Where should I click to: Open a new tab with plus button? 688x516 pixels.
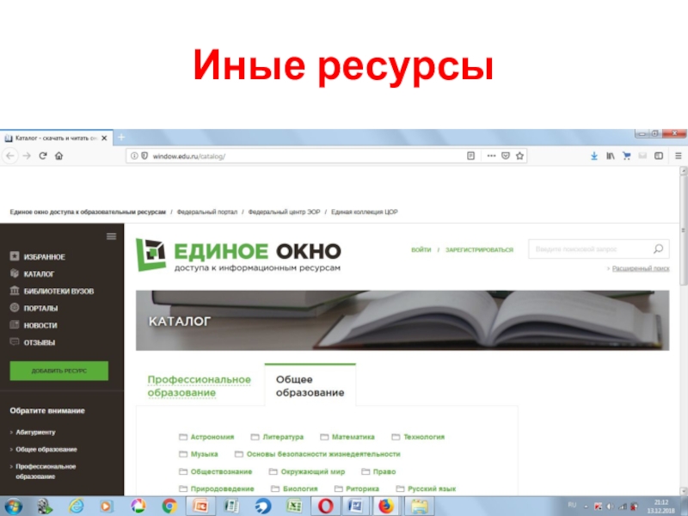click(x=121, y=138)
